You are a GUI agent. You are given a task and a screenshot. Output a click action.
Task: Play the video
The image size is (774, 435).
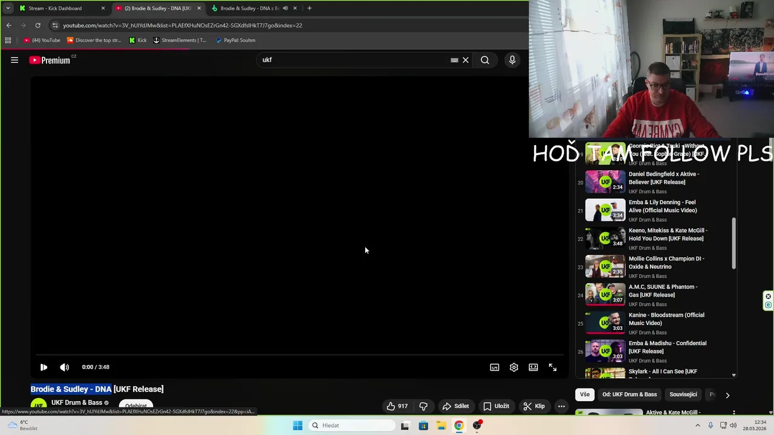click(44, 367)
